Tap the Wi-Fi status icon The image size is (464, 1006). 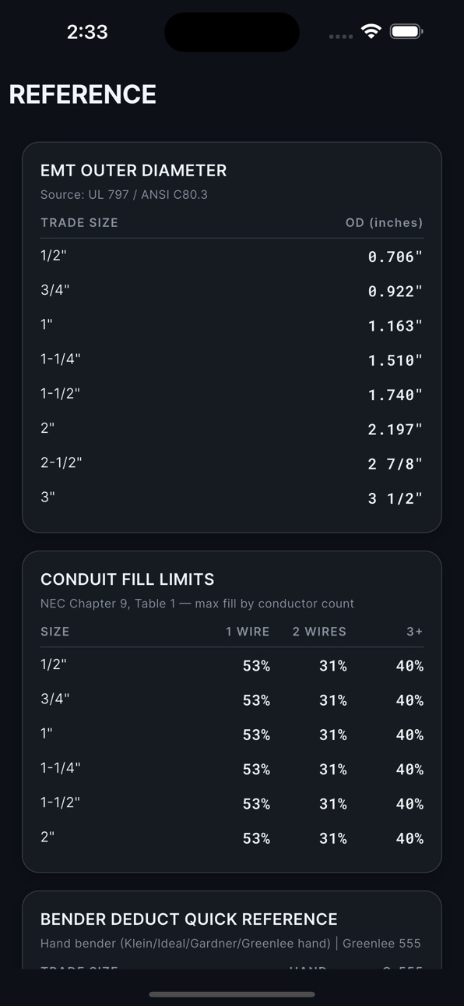(x=371, y=31)
